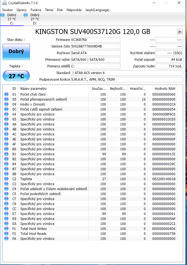
Task: Click RAW value 0000000BF9C0
Action: pyautogui.click(x=164, y=114)
